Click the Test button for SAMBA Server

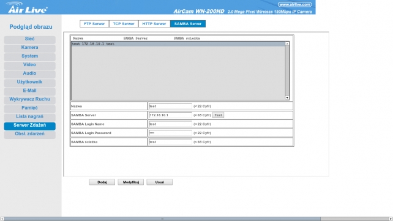[218, 115]
